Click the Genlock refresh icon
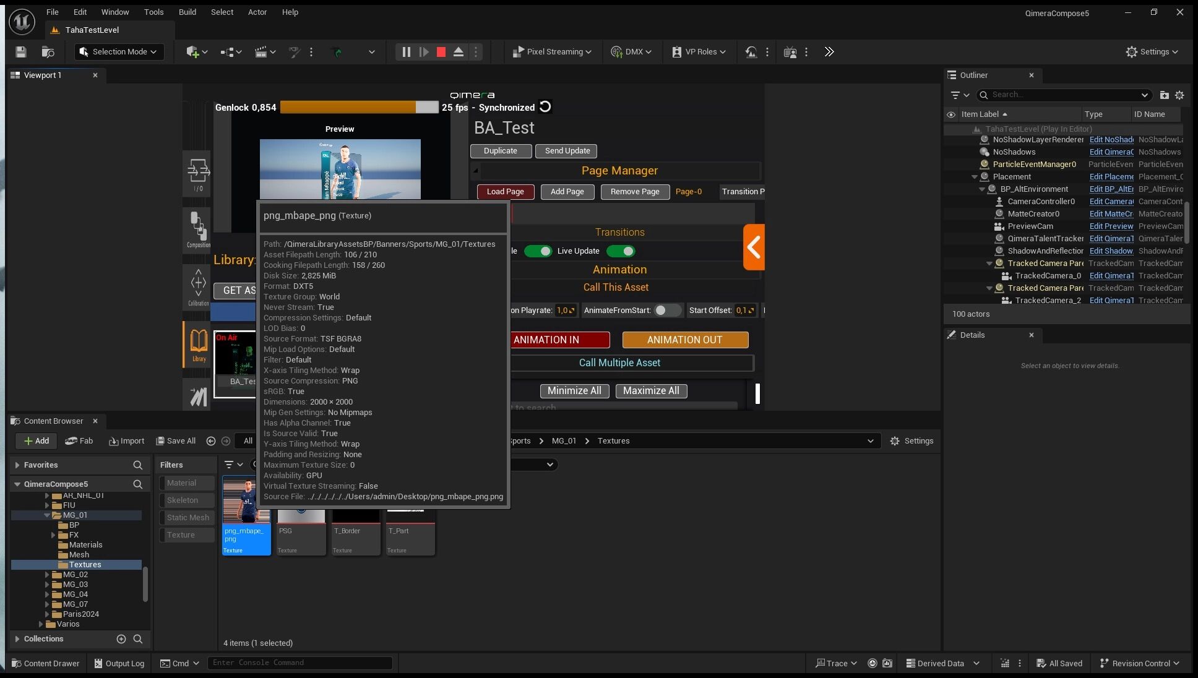1198x678 pixels. tap(545, 107)
